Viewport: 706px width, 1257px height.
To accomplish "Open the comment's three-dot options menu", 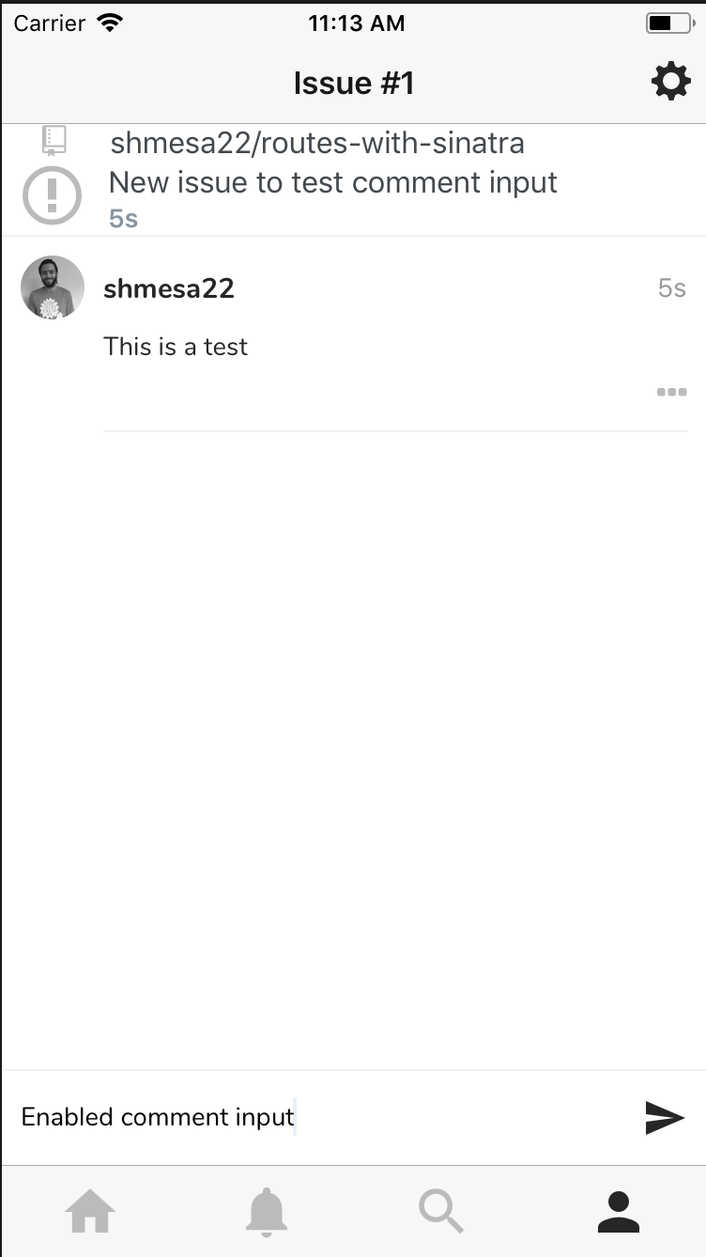I will (x=671, y=393).
